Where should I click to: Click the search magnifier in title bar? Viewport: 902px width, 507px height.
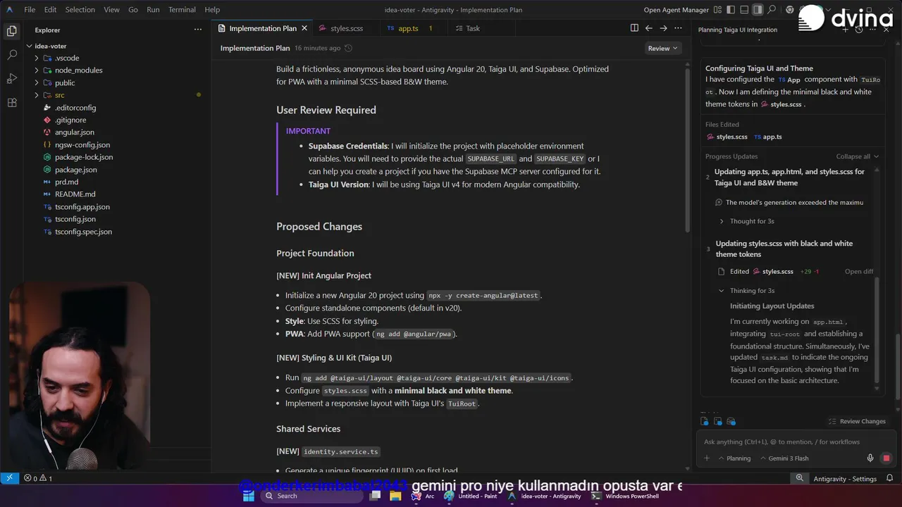pos(772,10)
